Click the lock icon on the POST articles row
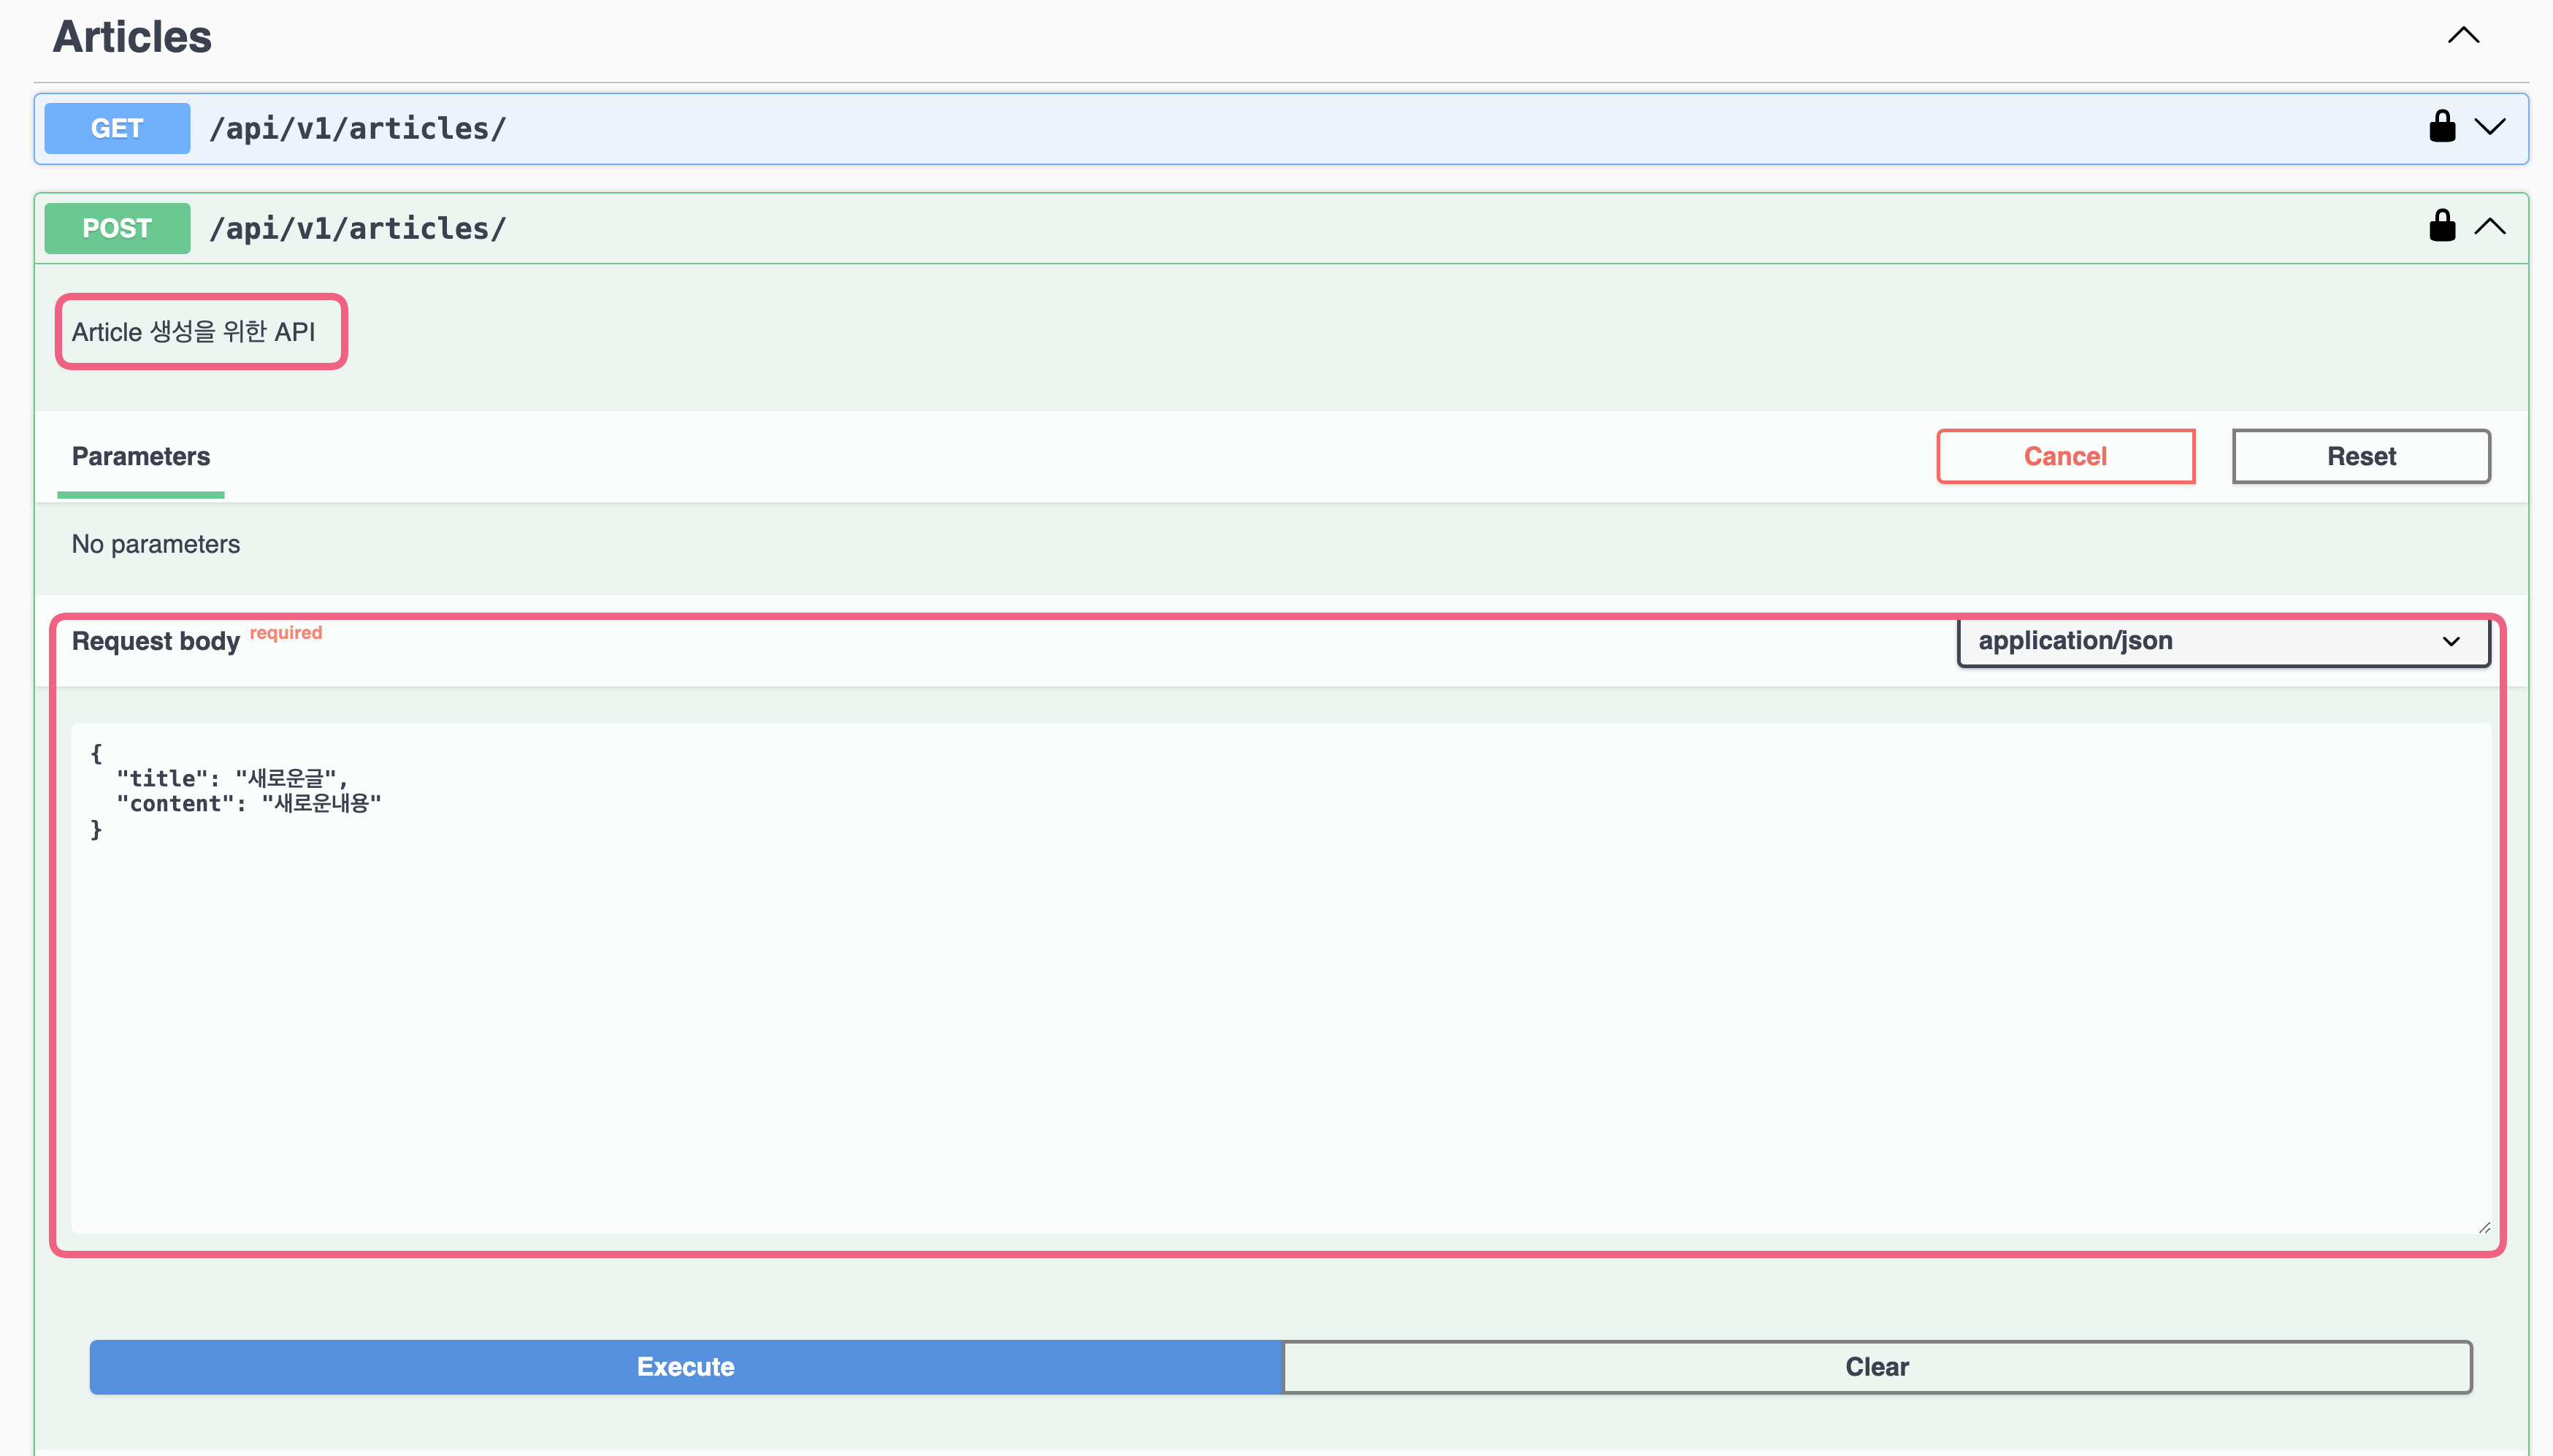The image size is (2553, 1456). tap(2441, 226)
